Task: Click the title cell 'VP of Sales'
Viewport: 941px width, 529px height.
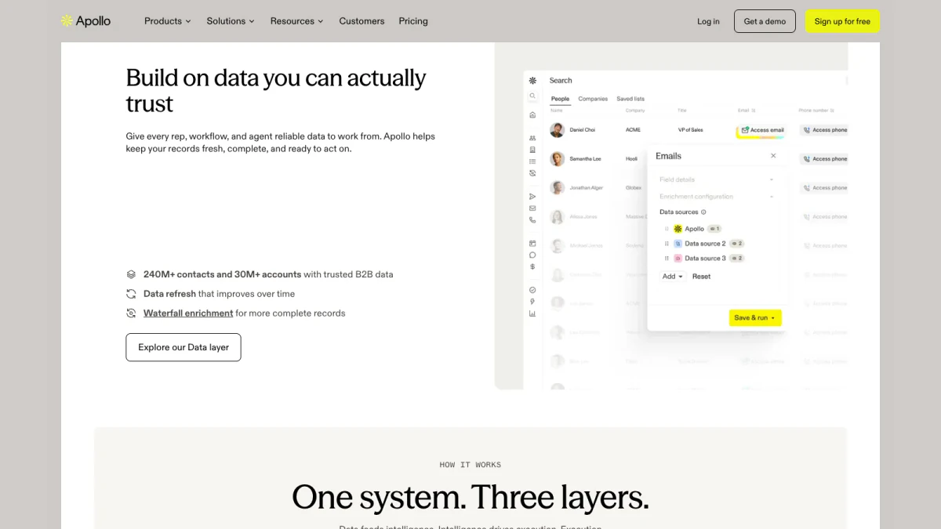Action: [x=690, y=130]
